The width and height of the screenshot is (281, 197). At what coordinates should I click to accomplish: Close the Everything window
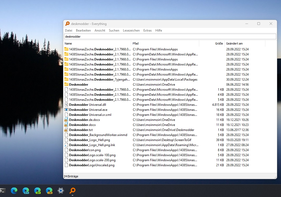[271, 24]
